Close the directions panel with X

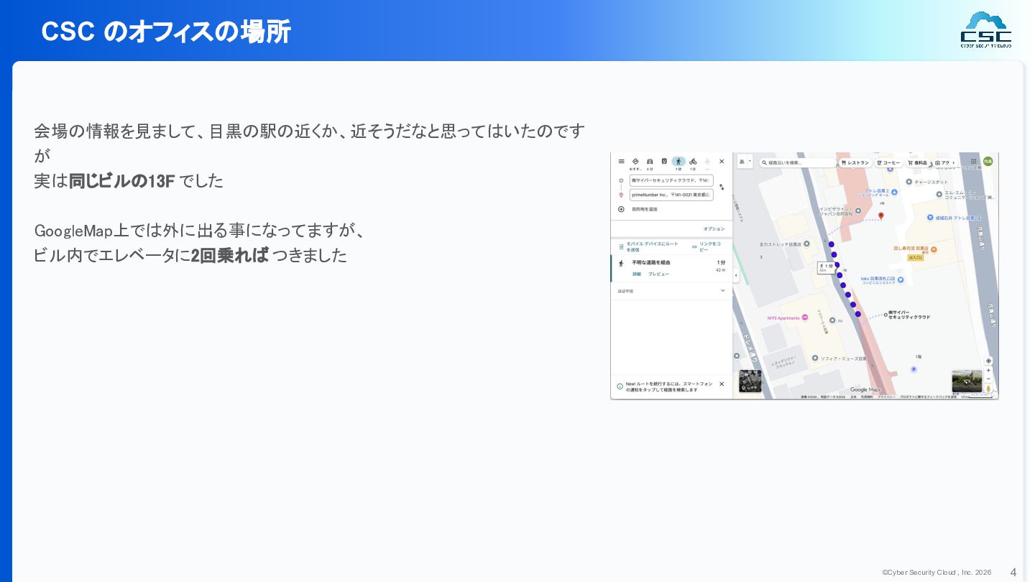[722, 162]
